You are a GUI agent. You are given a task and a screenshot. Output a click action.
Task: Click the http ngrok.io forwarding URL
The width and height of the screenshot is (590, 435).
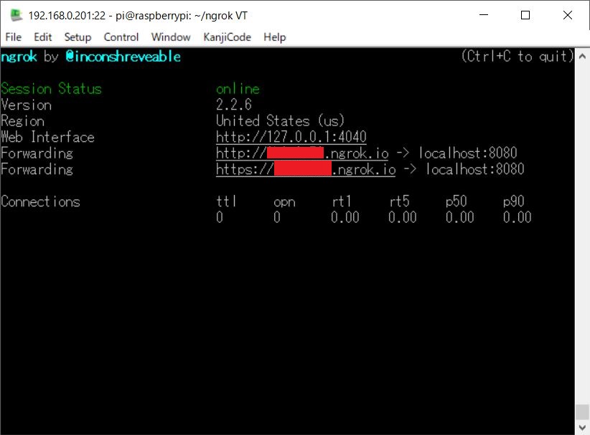(302, 153)
